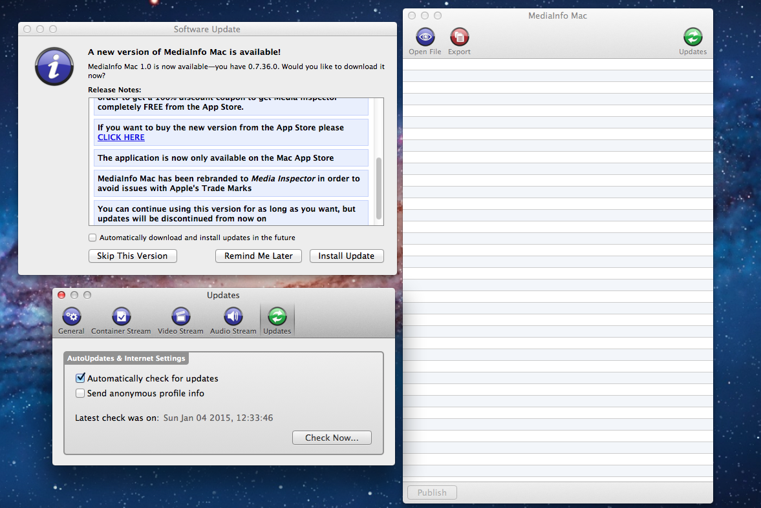Viewport: 761px width, 508px height.
Task: Open the Audio Stream preferences tab
Action: click(x=233, y=321)
